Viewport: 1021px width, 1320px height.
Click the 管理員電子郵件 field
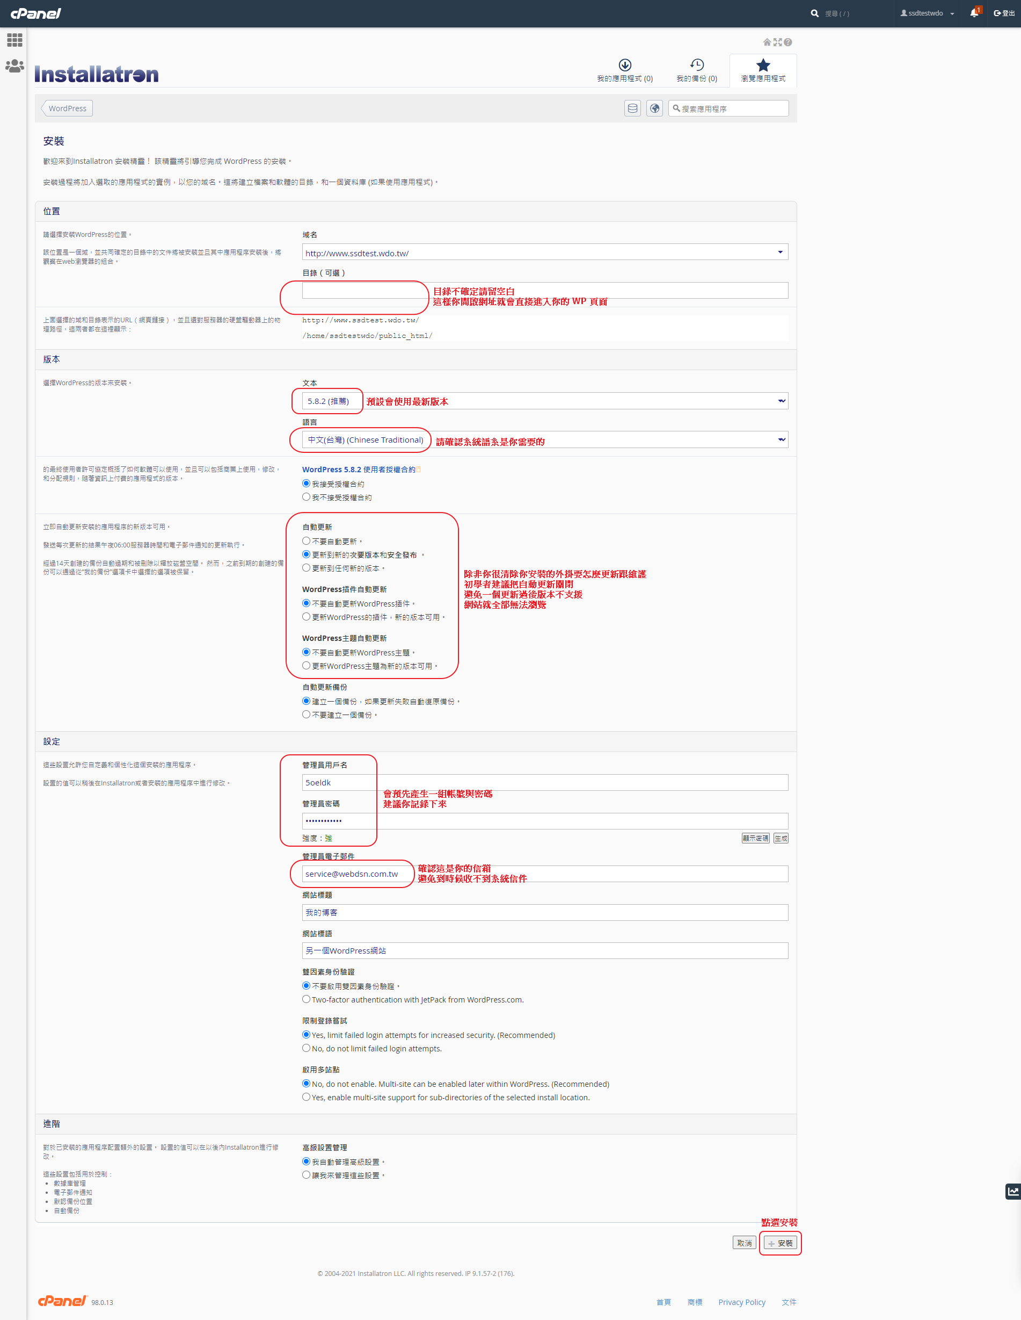545,874
